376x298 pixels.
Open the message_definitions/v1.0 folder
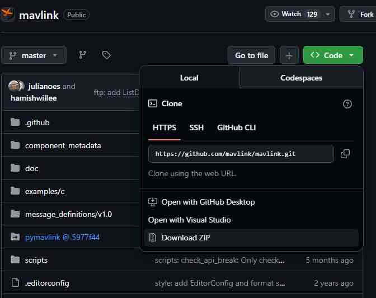coord(68,214)
